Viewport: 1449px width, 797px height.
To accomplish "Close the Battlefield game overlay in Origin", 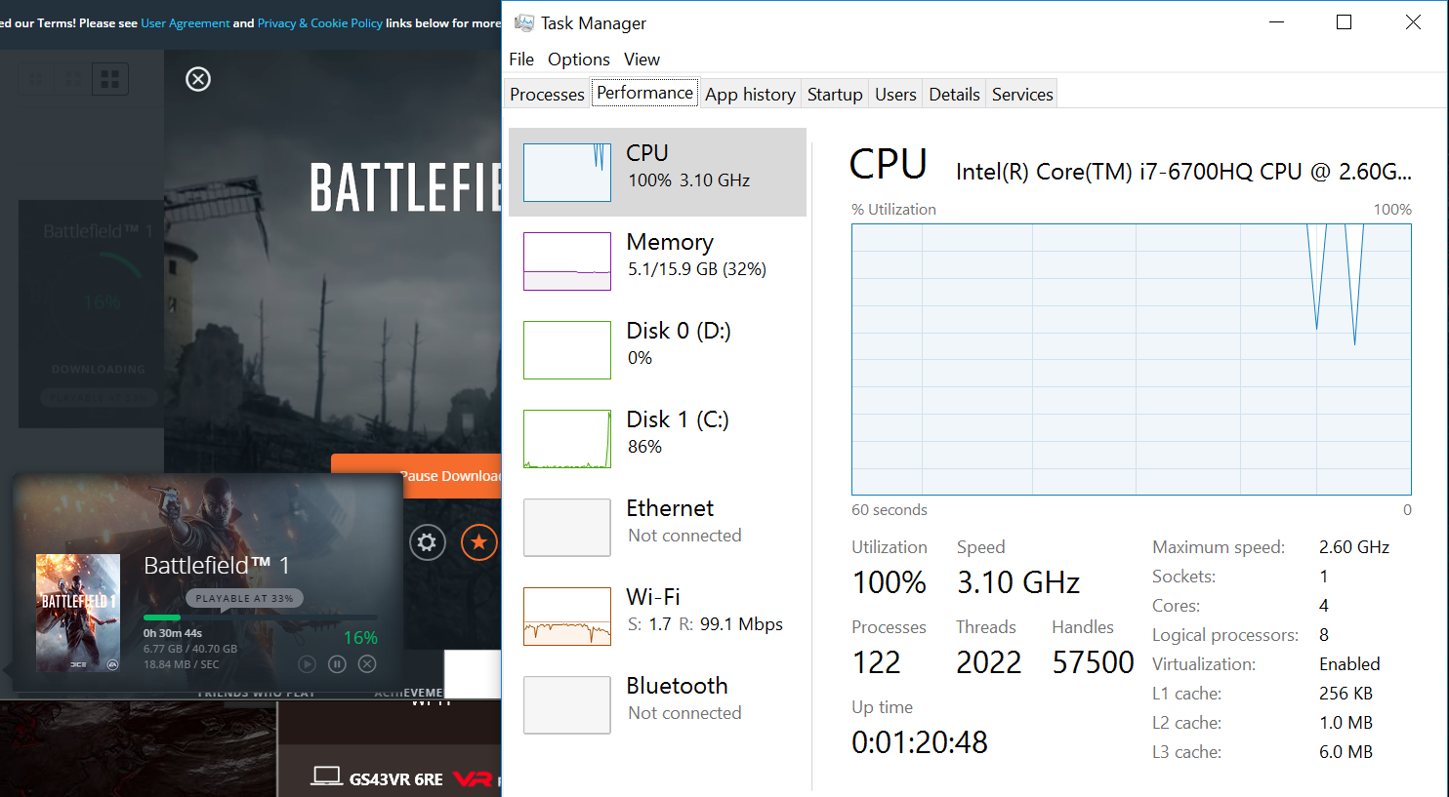I will pos(198,79).
